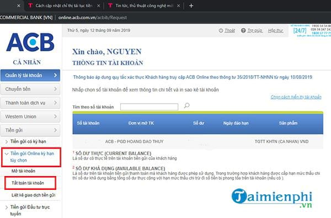This screenshot has height=218, width=331.
Task: Click chevron on Western Union button
Action: [55, 116]
